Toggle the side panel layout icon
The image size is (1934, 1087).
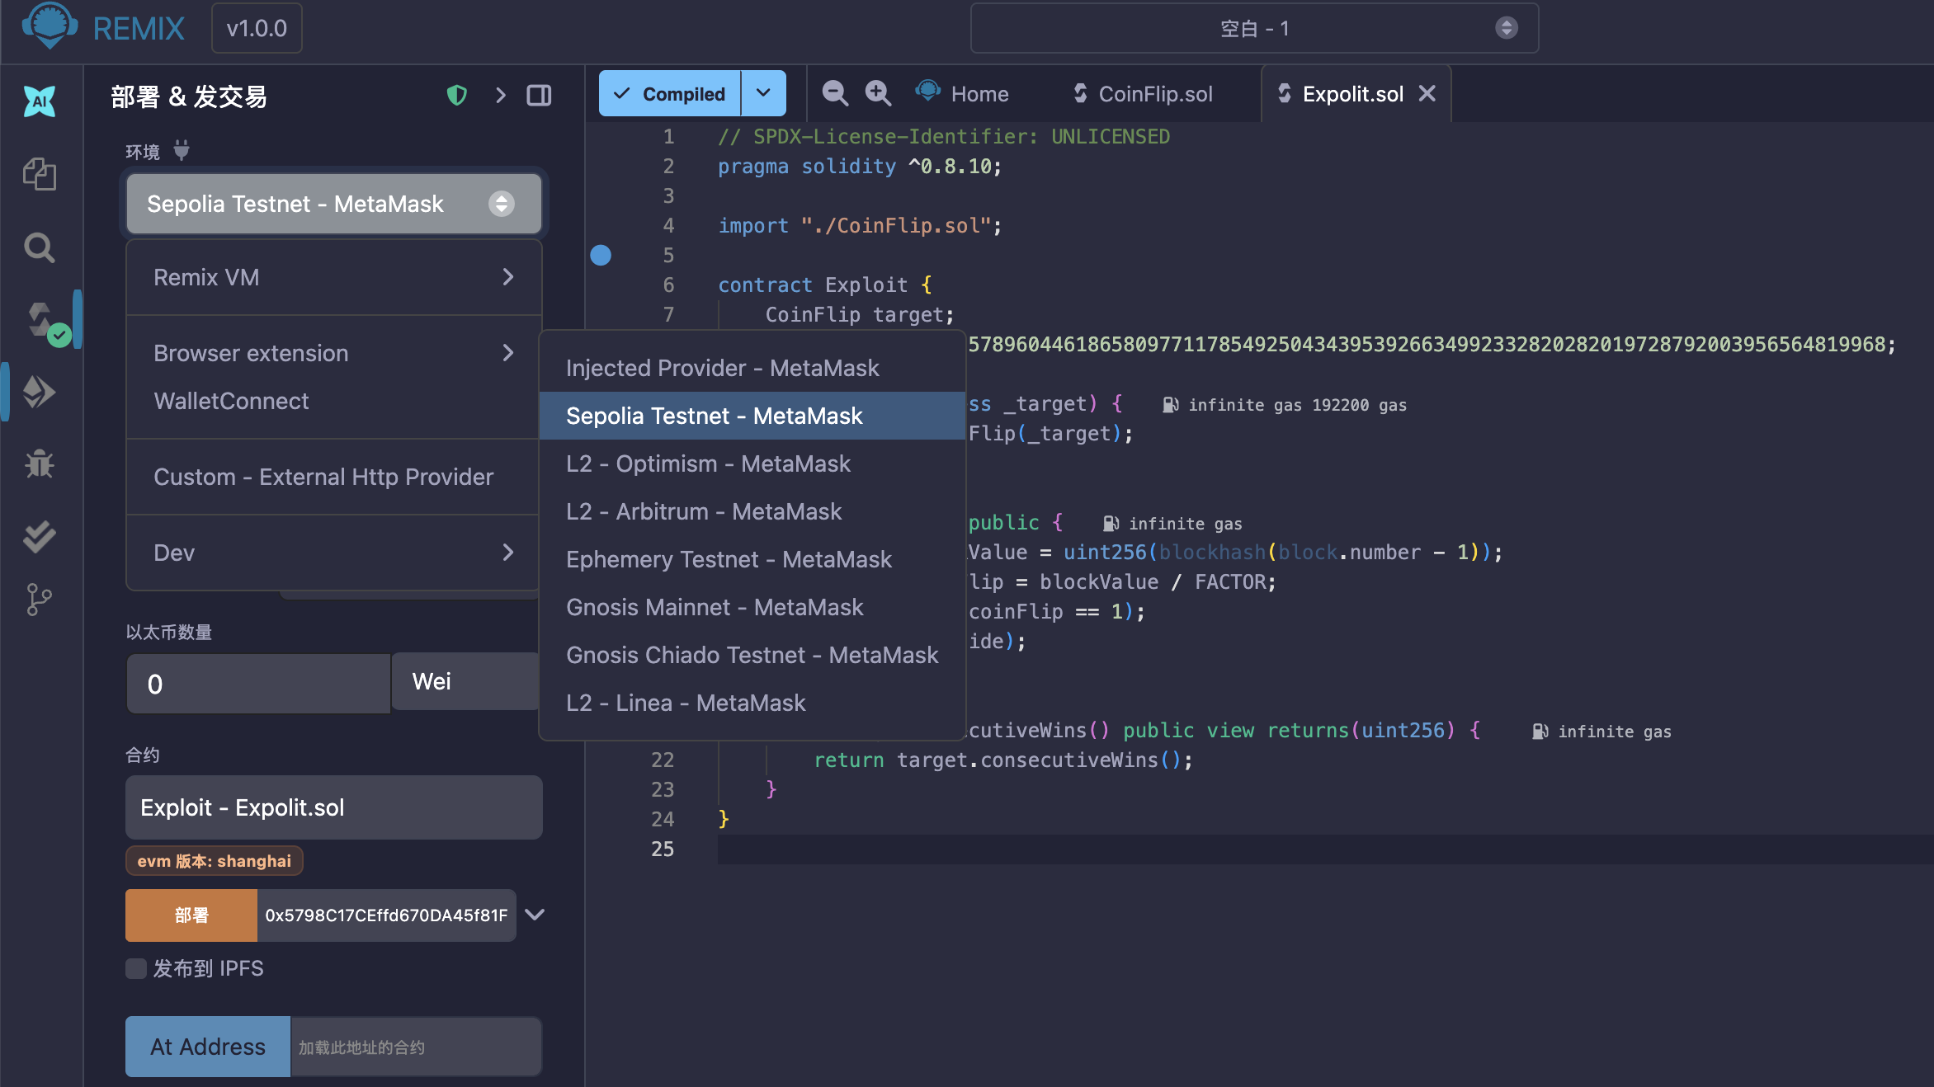point(539,96)
